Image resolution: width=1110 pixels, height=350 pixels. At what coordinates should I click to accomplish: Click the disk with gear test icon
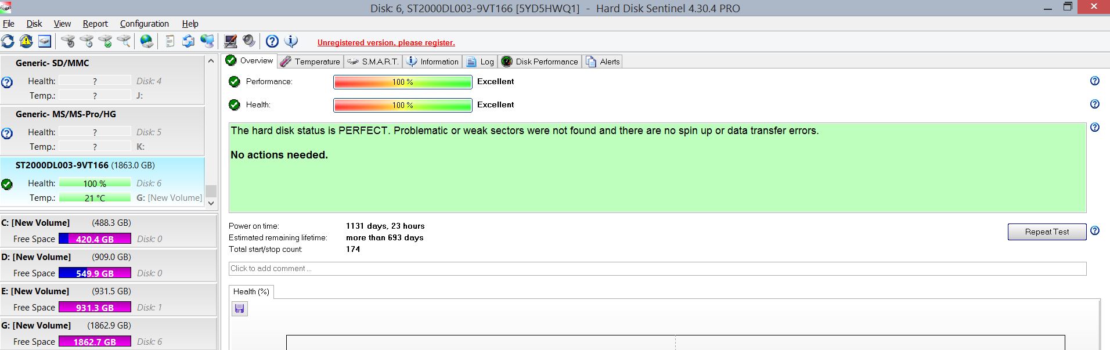[x=68, y=41]
